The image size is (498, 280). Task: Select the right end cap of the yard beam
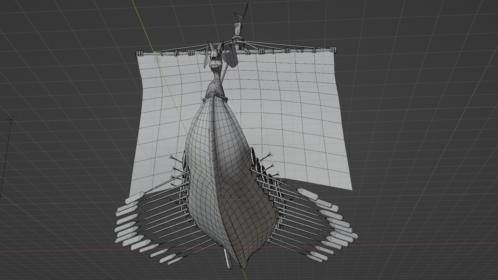click(333, 50)
